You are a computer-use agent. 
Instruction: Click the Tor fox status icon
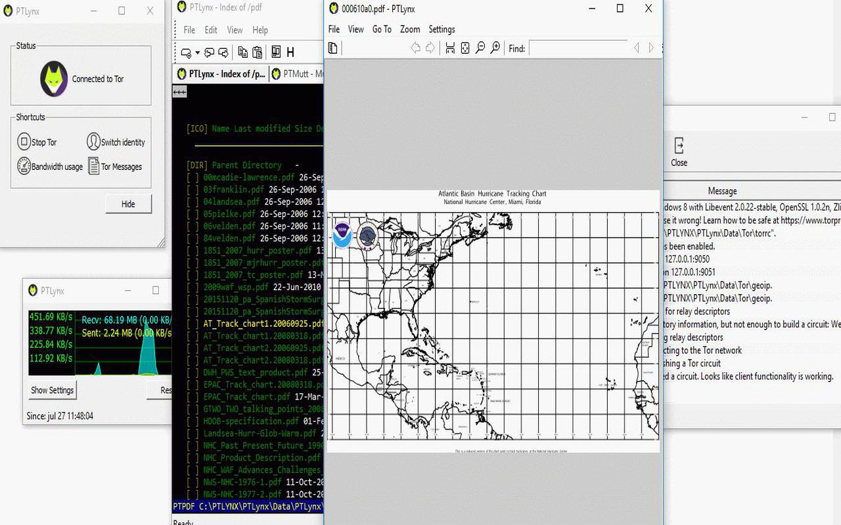pyautogui.click(x=54, y=79)
